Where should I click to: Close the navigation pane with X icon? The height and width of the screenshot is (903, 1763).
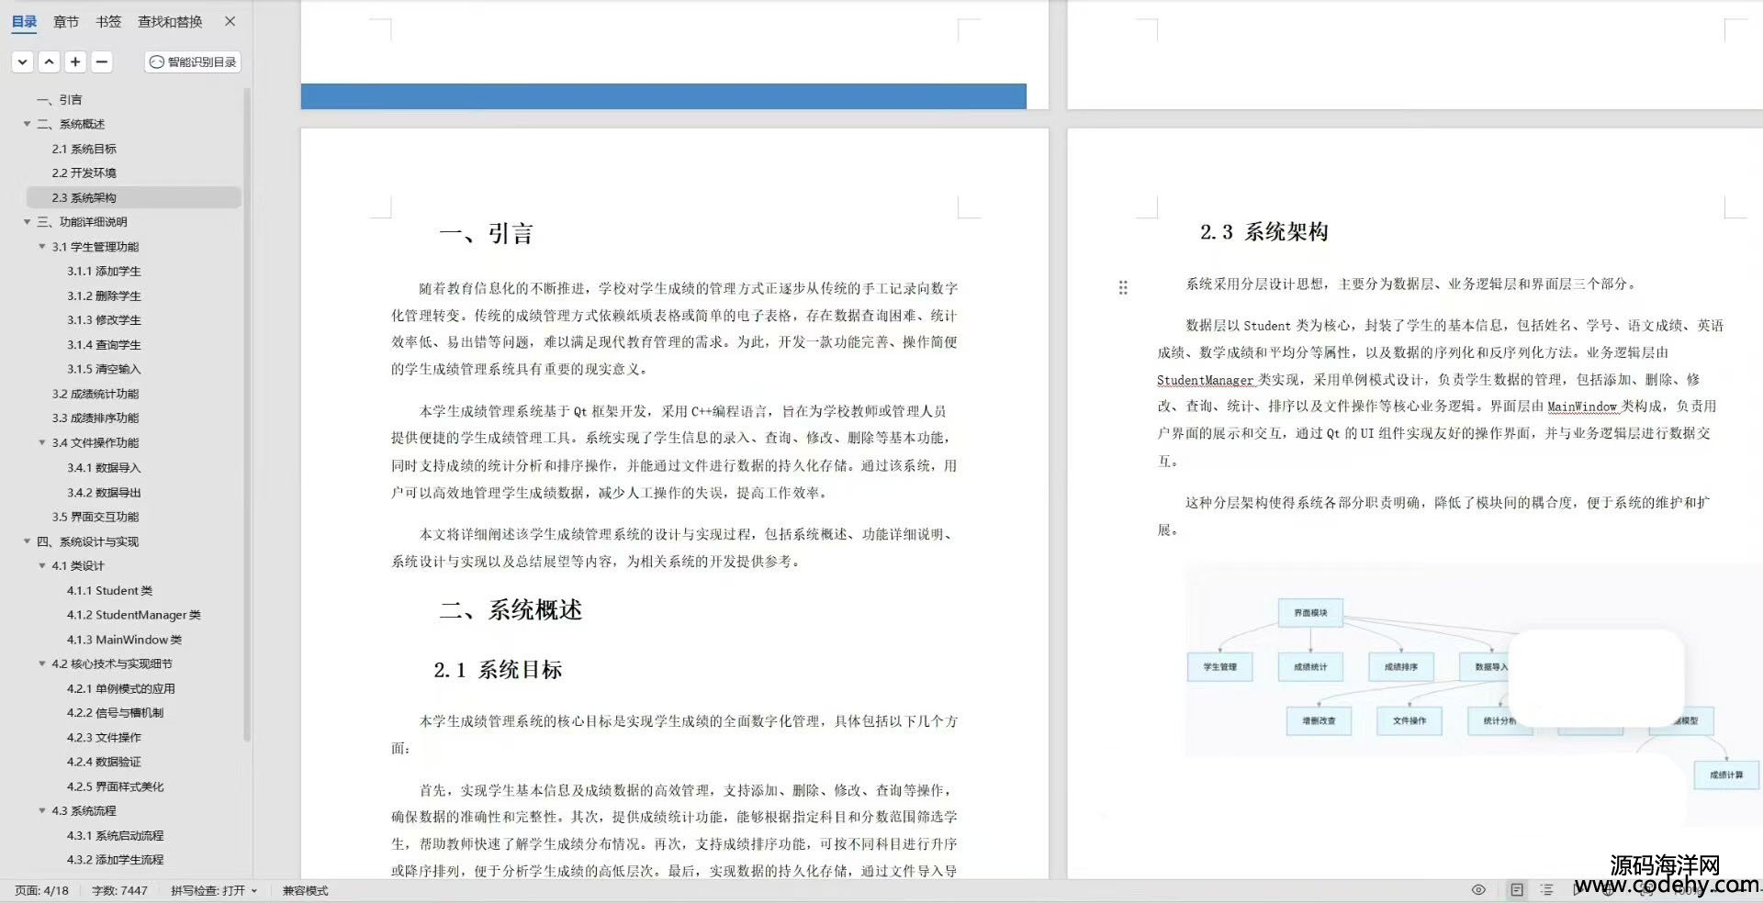(x=230, y=21)
